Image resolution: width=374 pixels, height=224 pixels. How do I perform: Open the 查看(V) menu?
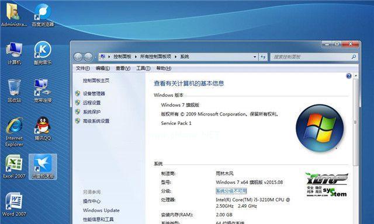[123, 68]
